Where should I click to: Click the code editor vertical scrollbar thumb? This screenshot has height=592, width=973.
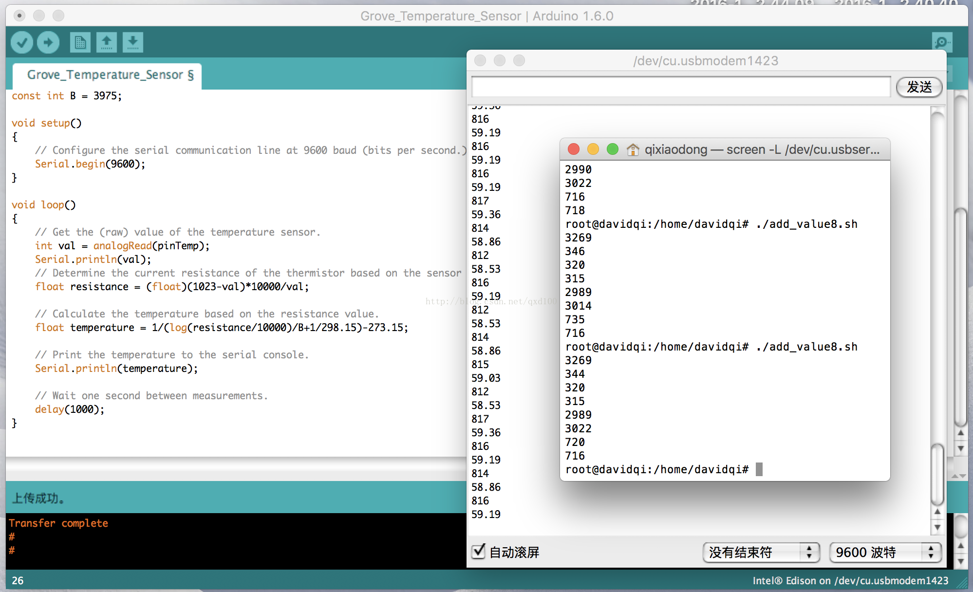(x=960, y=317)
